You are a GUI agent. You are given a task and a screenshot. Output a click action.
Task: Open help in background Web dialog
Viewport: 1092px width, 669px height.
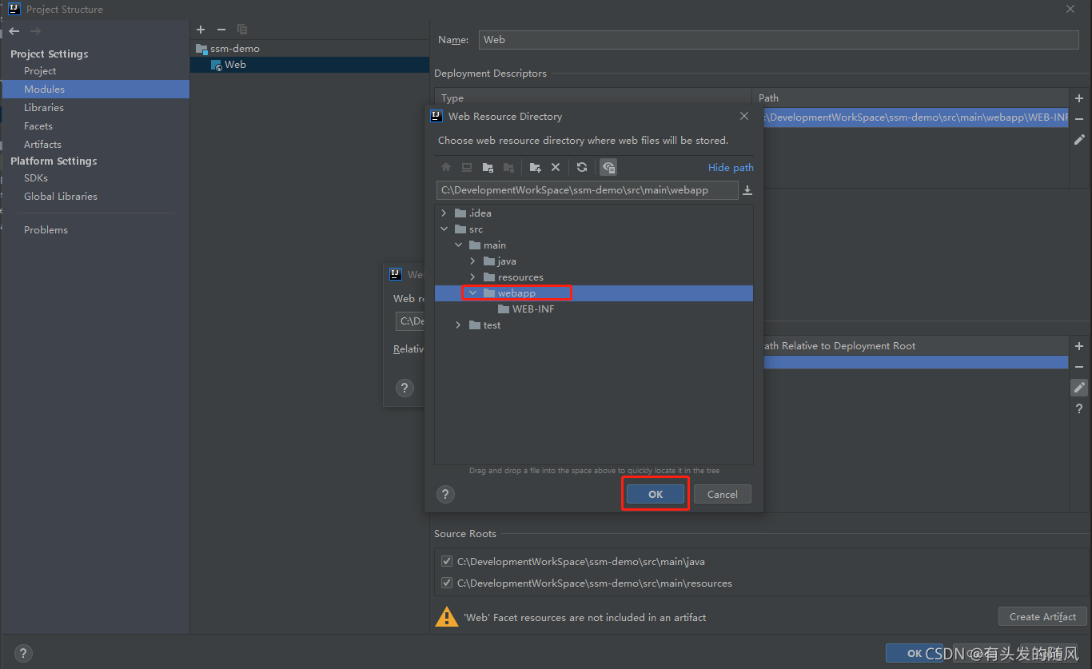405,388
